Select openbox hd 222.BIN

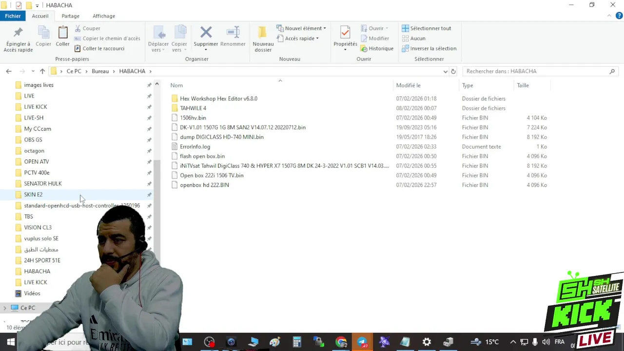(204, 185)
